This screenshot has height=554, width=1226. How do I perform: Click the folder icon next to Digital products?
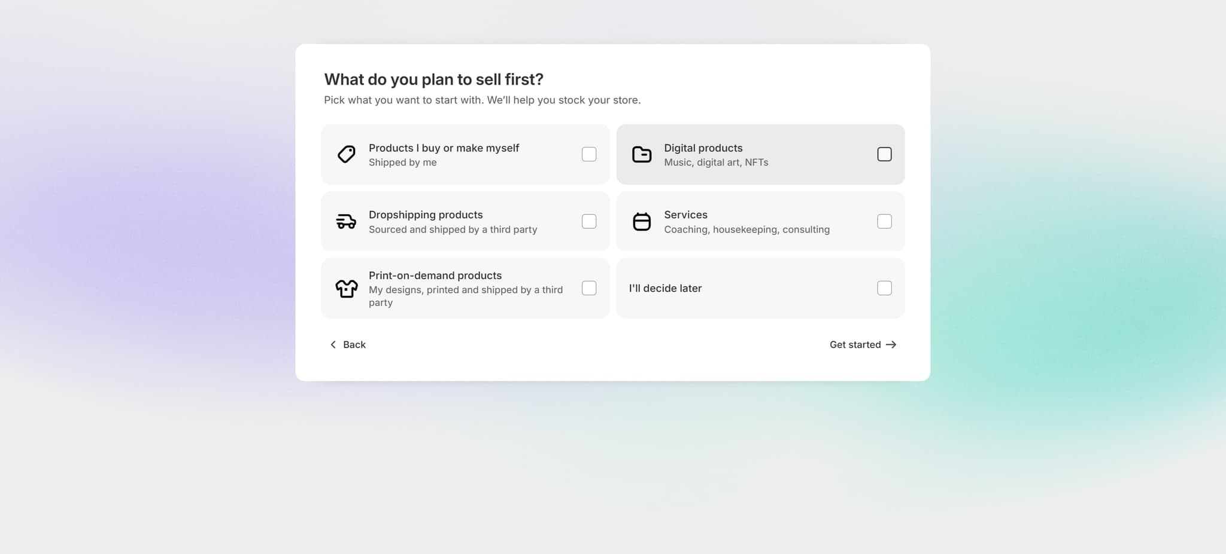[x=642, y=154]
